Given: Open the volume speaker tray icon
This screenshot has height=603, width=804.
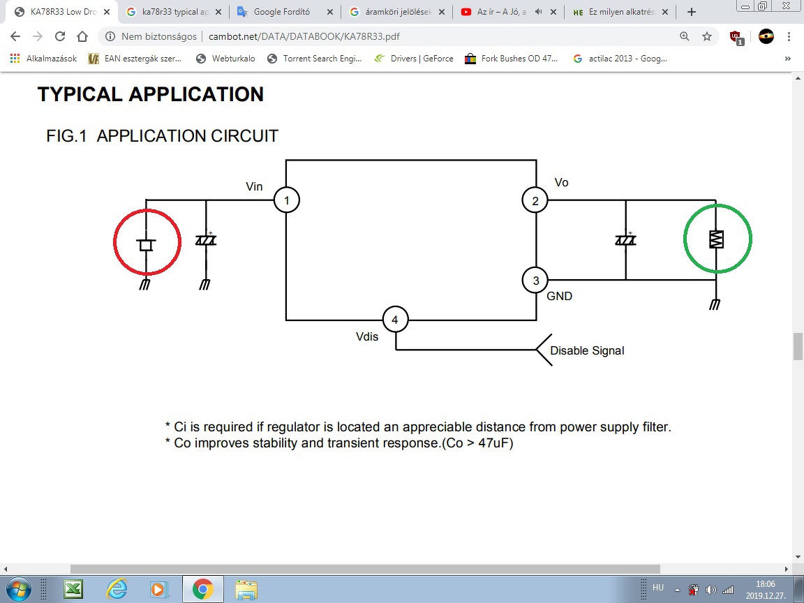Looking at the screenshot, I should point(710,590).
